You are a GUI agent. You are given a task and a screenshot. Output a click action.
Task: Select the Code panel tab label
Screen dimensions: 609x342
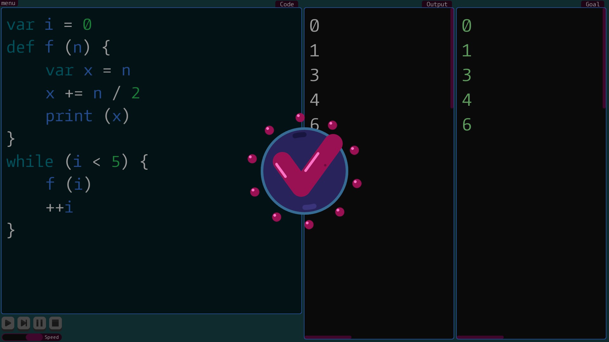(x=286, y=4)
